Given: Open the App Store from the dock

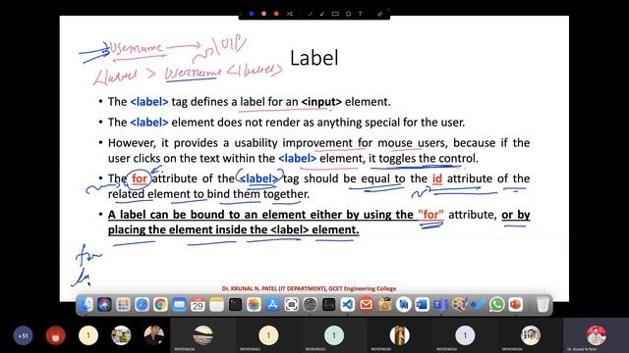Looking at the screenshot, I should [x=273, y=305].
